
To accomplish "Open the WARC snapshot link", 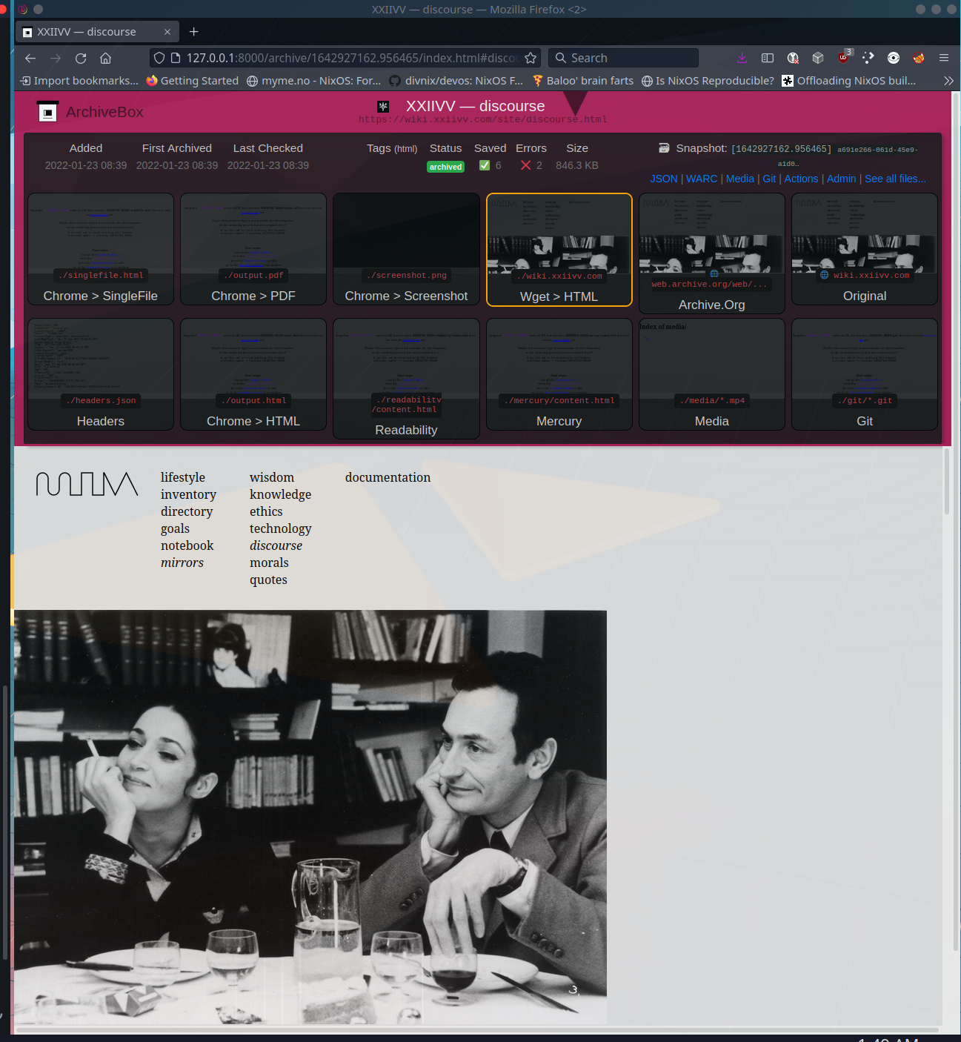I will click(x=701, y=179).
